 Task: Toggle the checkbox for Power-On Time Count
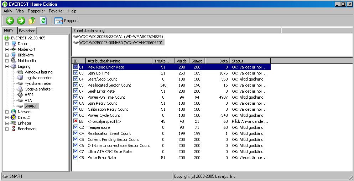tap(76, 97)
